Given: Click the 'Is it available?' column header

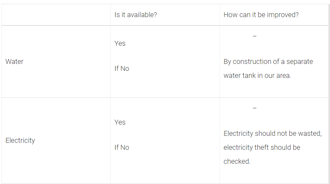Looking at the screenshot, I should pos(136,15).
